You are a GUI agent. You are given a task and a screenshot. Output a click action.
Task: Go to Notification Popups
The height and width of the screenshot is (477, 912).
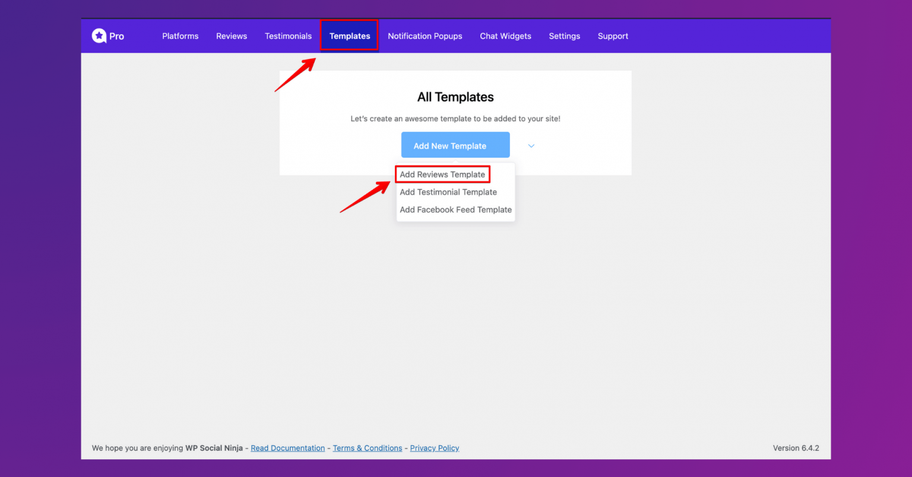click(425, 36)
